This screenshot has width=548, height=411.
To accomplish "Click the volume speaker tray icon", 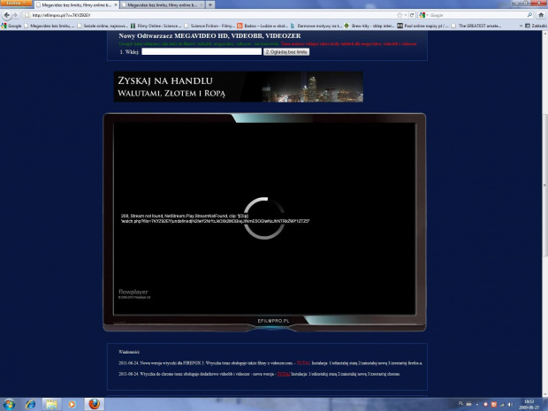I will (x=510, y=404).
